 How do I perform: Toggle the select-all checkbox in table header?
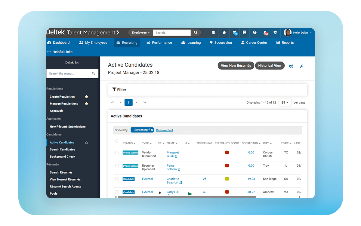(117, 141)
